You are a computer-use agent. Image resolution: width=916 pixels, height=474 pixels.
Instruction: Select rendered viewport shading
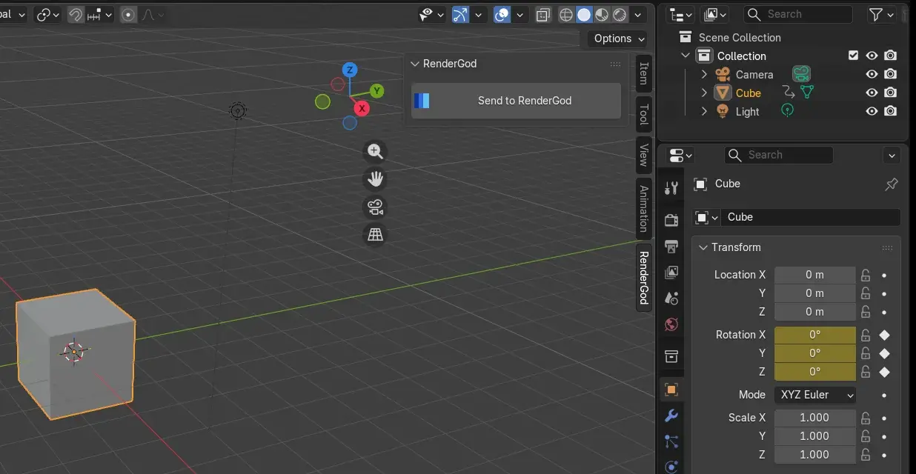tap(620, 15)
